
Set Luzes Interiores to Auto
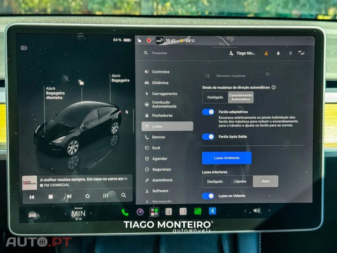266,181
